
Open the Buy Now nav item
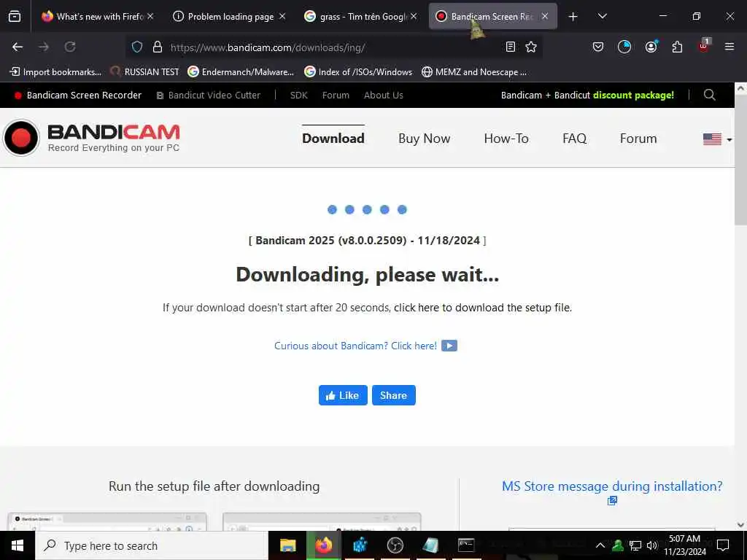click(424, 138)
